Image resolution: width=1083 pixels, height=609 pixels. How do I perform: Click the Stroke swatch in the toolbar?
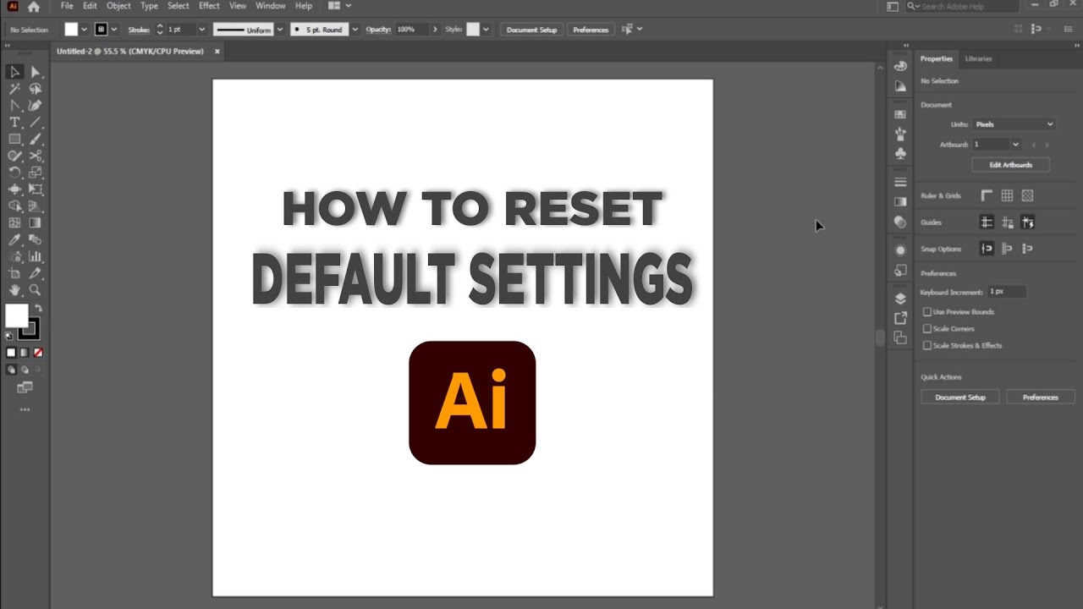(30, 328)
